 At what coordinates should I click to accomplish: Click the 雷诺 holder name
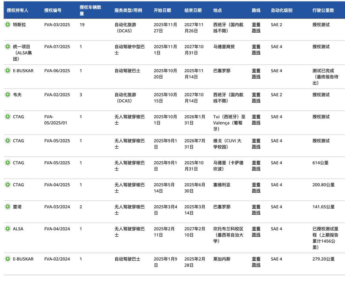click(17, 207)
